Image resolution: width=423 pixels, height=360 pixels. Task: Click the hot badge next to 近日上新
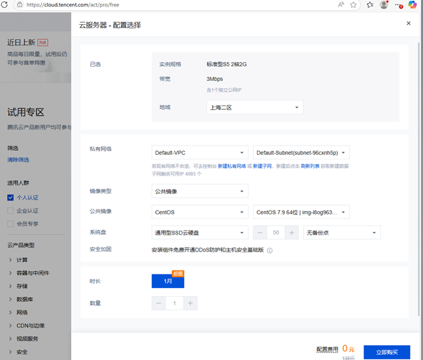[42, 42]
